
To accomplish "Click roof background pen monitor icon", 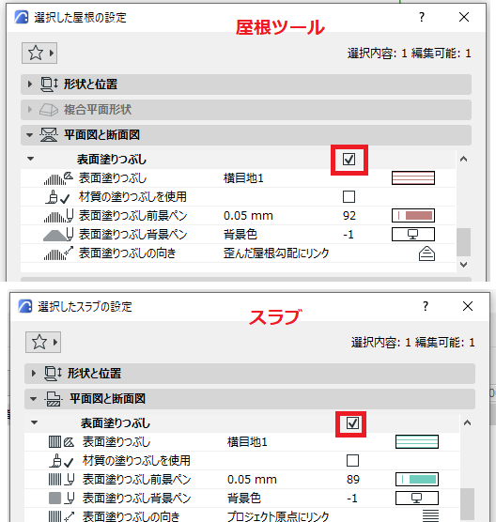I will pyautogui.click(x=413, y=235).
